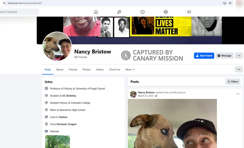Screen dimensions: 244x148
Task: Click the location pin beside From Portland
Action: (x=46, y=124)
